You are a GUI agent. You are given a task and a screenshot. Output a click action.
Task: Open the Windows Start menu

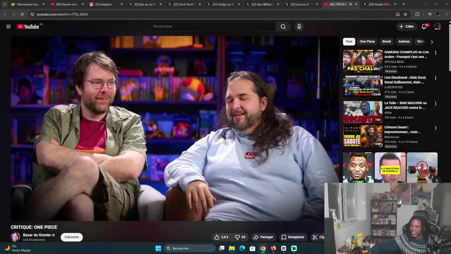click(158, 248)
